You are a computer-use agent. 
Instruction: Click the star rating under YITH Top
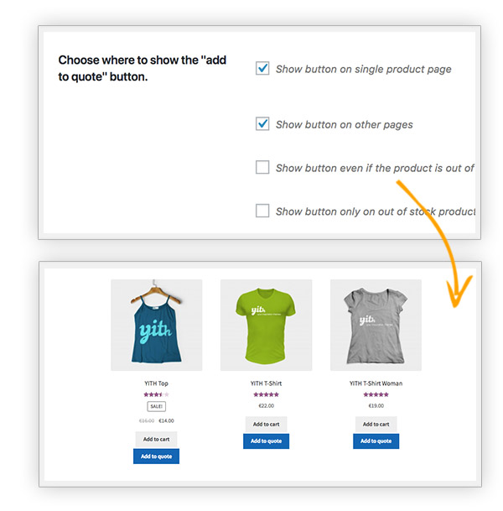[x=156, y=394]
